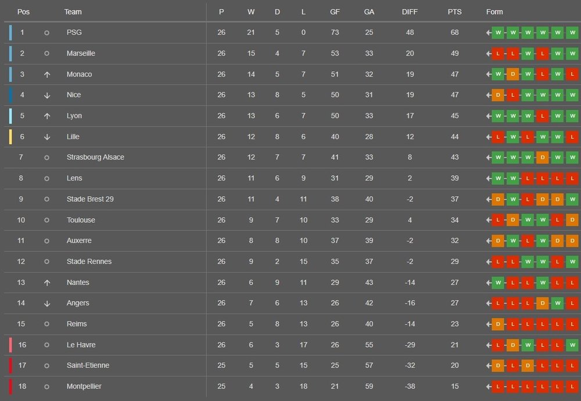Click the only loss badge in Lyon's form
This screenshot has height=401, width=581.
542,116
